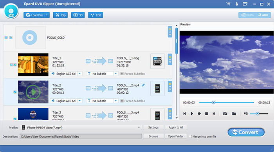Click the title list scrollbar thumb

pyautogui.click(x=177, y=41)
